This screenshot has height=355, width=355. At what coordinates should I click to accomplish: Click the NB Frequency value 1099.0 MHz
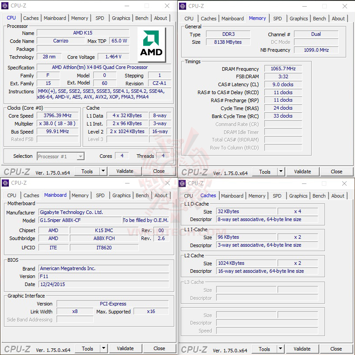316,50
